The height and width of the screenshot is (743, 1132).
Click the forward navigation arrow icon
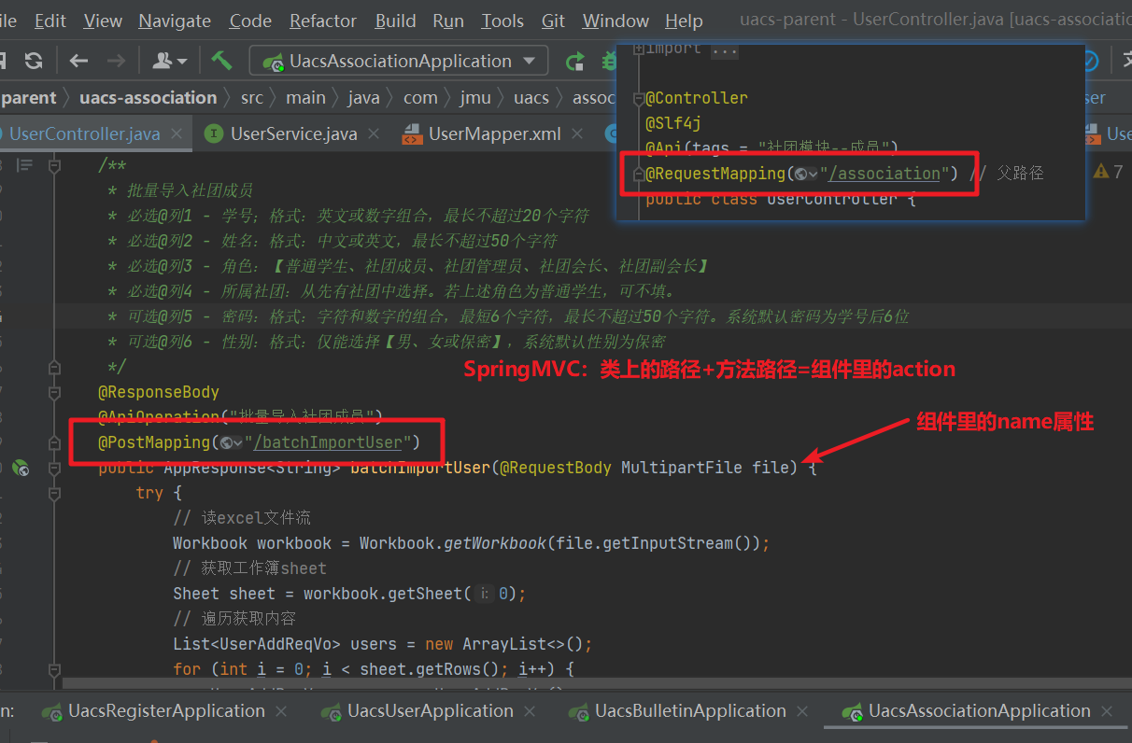coord(116,62)
